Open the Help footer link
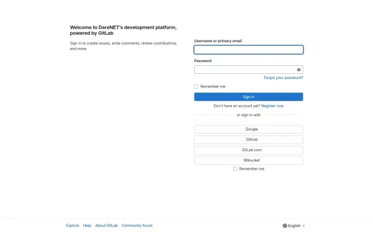The width and height of the screenshot is (373, 233). [87, 226]
